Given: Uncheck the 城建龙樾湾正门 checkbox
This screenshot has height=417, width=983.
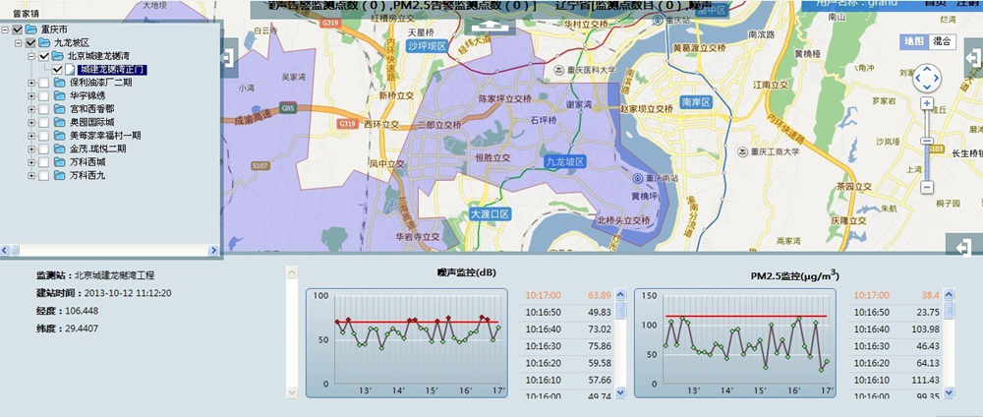Looking at the screenshot, I should pyautogui.click(x=58, y=69).
